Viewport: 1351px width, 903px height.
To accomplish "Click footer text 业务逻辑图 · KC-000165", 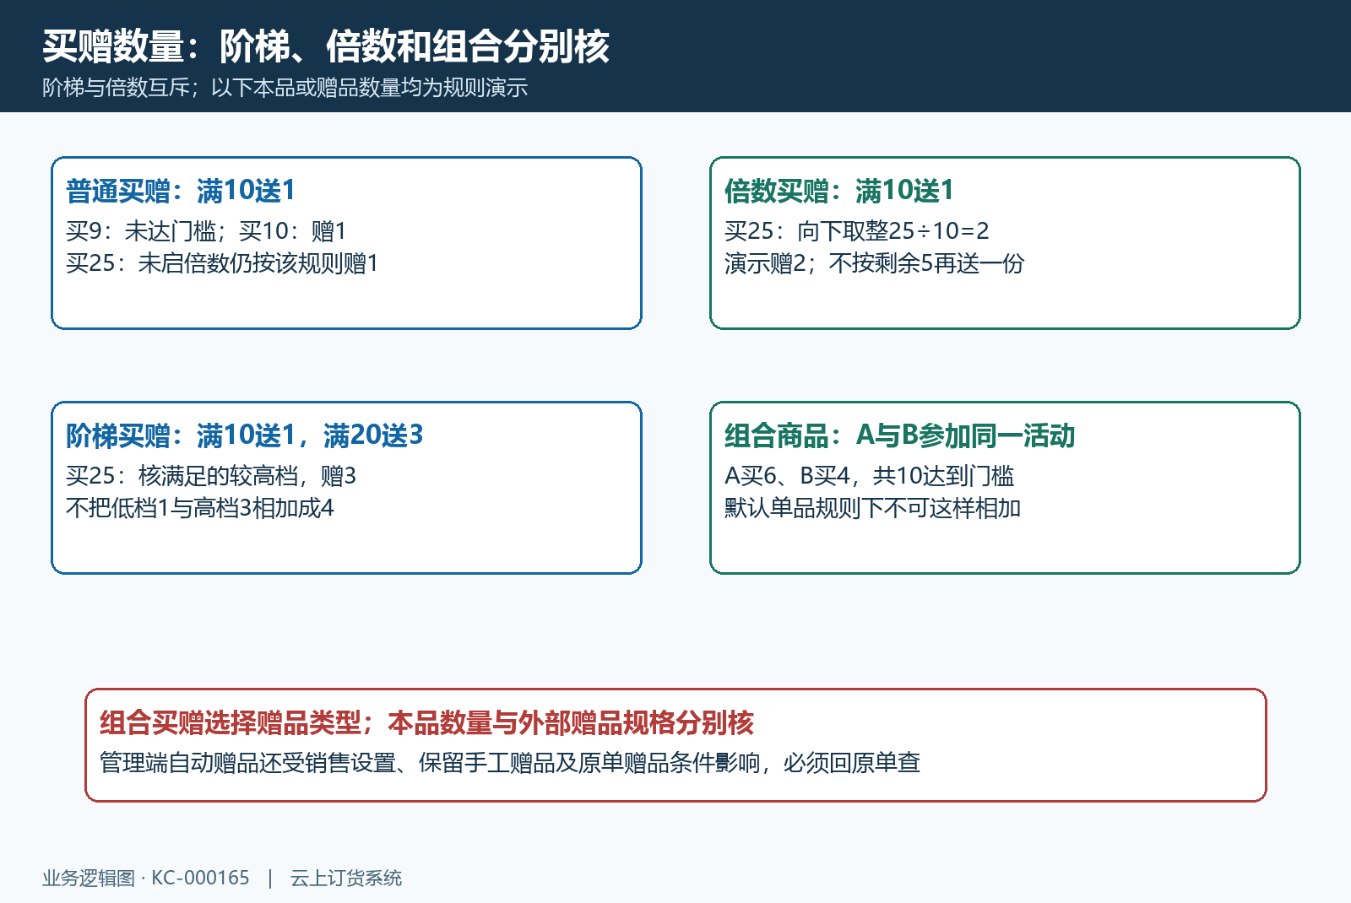I will [x=146, y=879].
